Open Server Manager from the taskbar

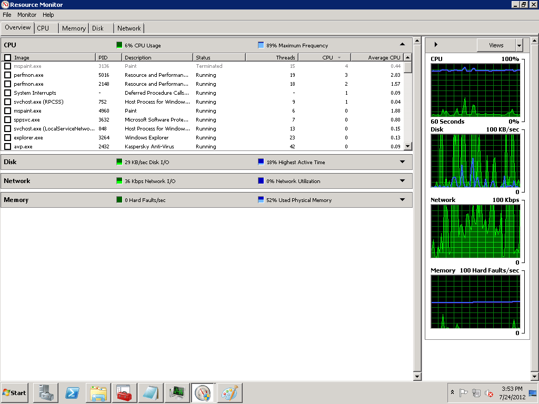[x=45, y=392]
